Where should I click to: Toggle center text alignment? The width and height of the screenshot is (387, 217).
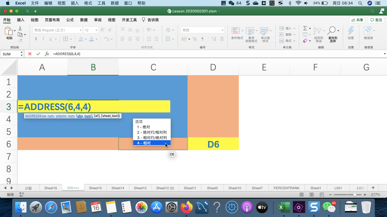pos(130,39)
